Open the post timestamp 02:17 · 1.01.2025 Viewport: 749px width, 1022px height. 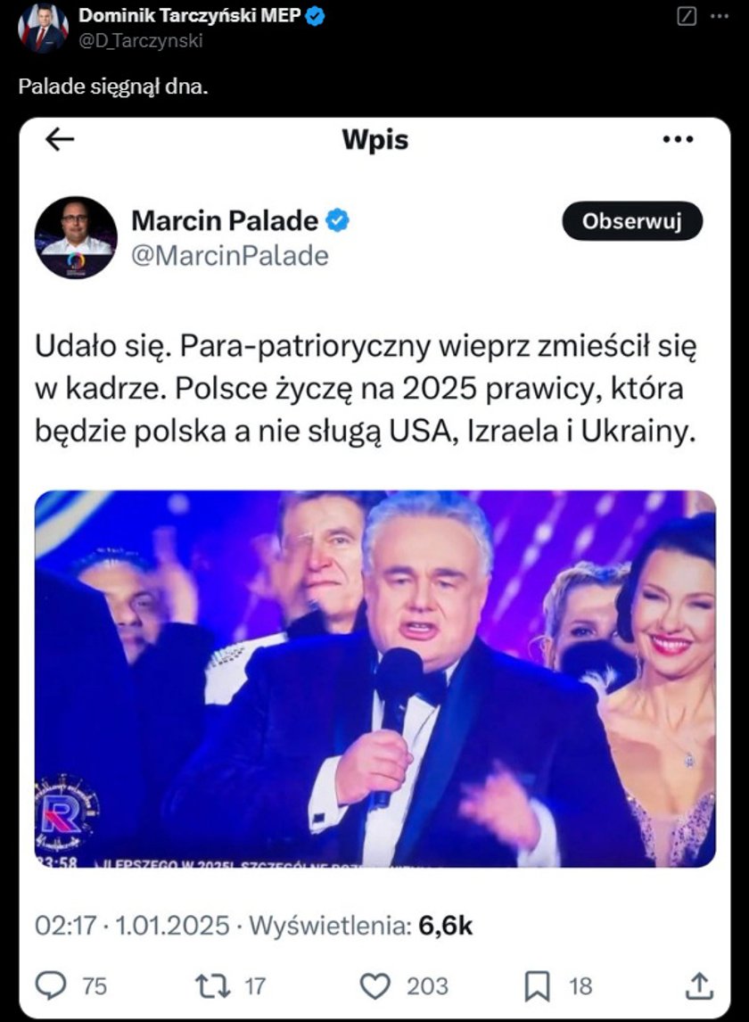(132, 926)
